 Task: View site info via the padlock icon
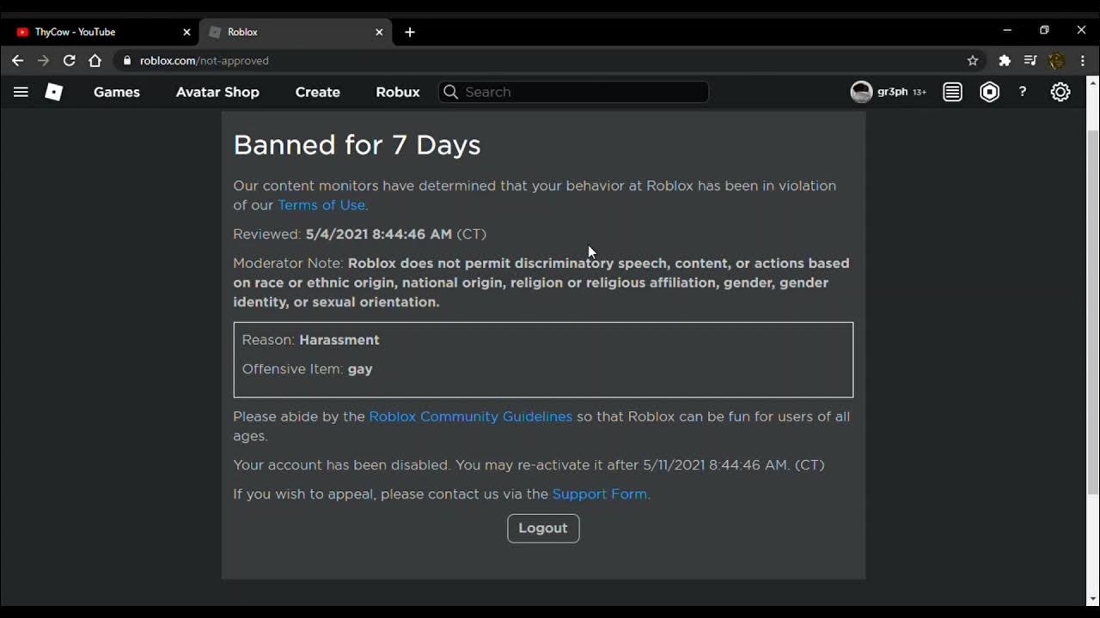(127, 60)
